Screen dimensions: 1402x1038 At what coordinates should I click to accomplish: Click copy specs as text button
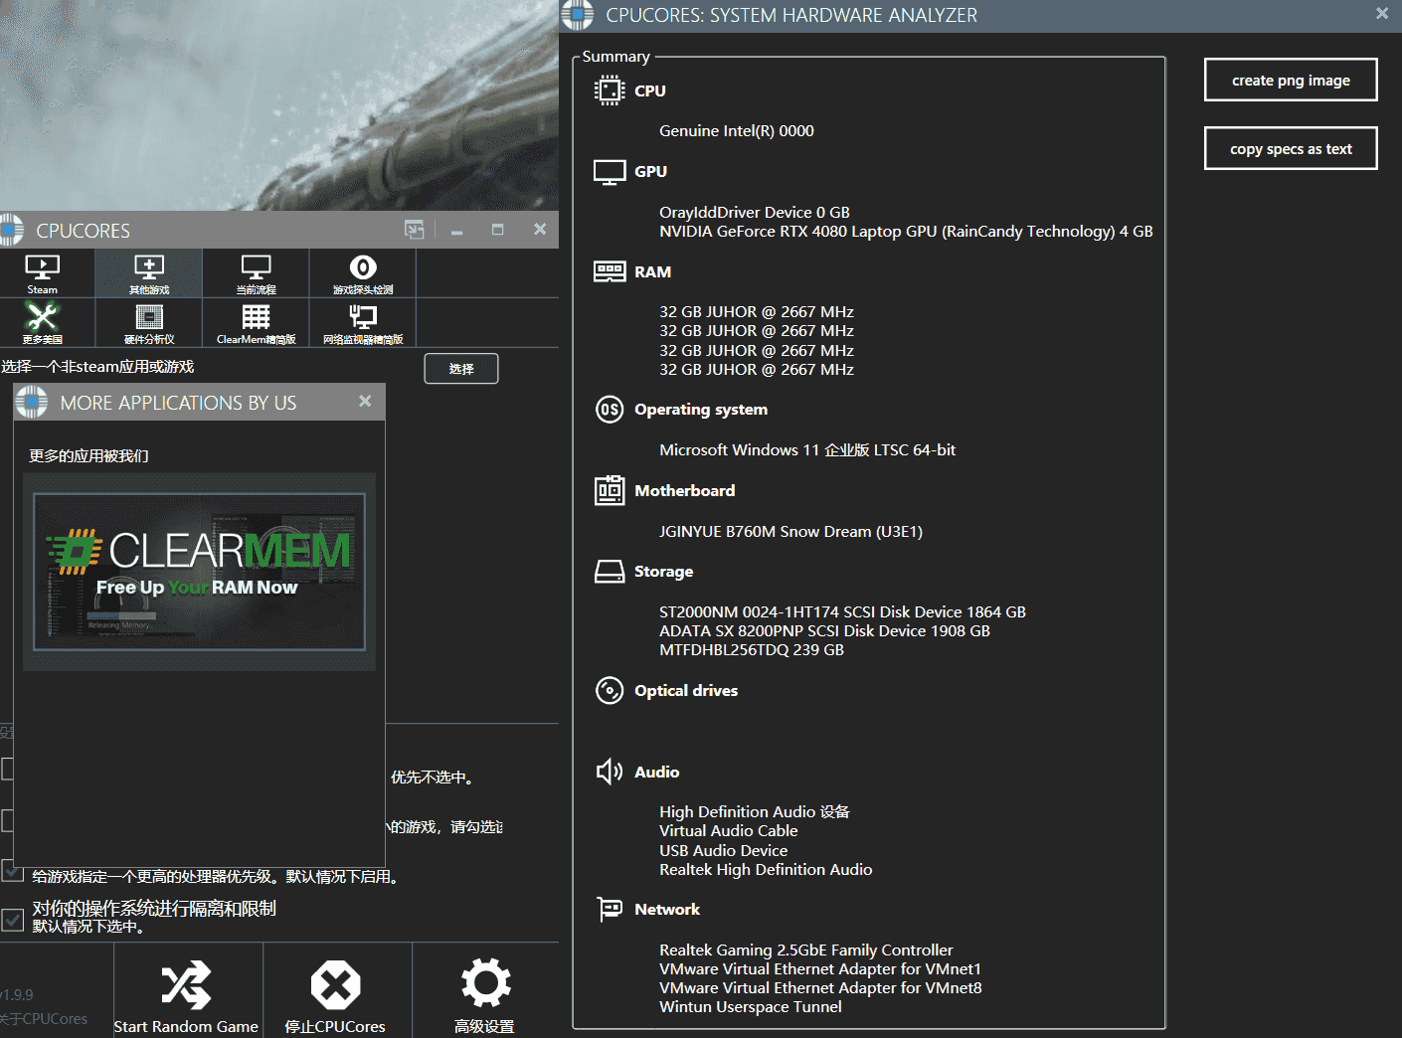tap(1290, 149)
